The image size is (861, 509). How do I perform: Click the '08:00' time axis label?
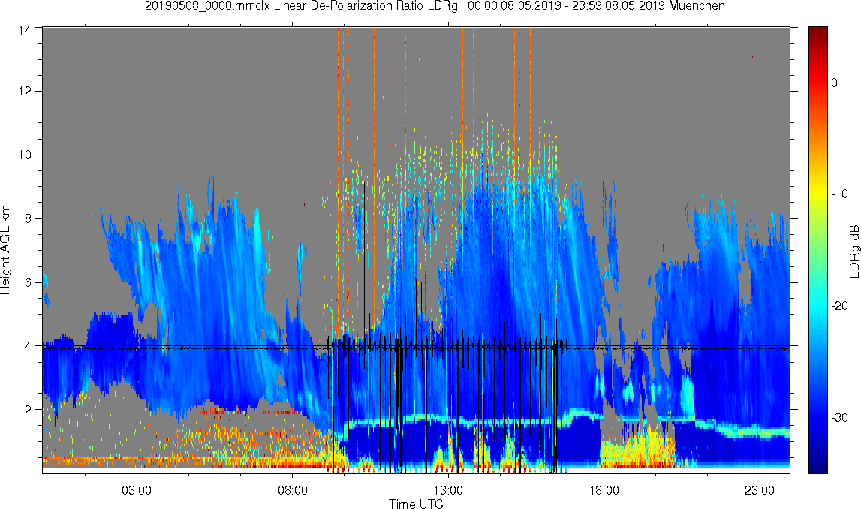(x=292, y=490)
